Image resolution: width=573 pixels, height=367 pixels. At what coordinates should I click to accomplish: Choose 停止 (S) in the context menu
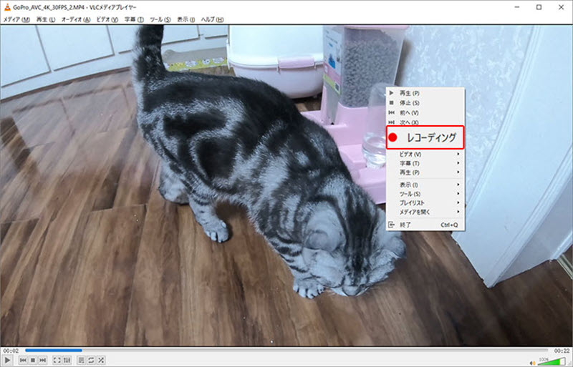click(425, 103)
